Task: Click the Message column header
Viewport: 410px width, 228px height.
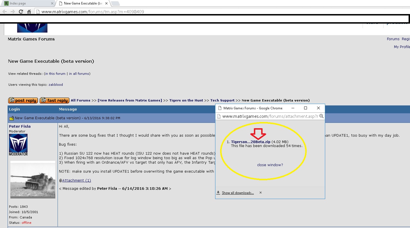Action: click(x=68, y=109)
